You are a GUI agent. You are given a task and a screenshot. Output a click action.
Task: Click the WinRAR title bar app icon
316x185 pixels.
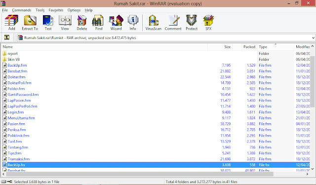[3, 3]
